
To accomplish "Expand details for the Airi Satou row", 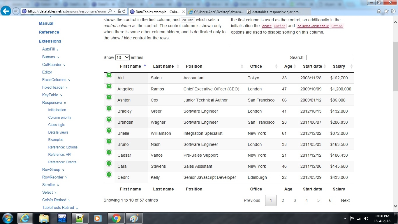I will coord(109,75).
